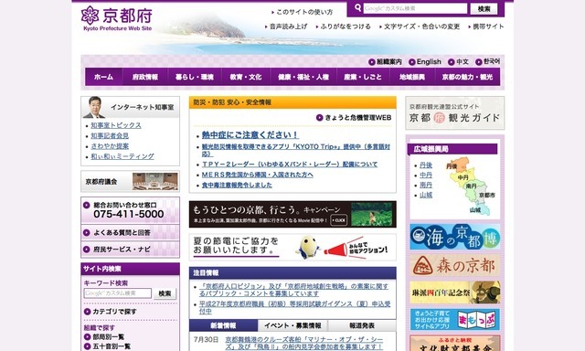
Task: Open 京都府人口ビジョン public comment link
Action: coord(293,290)
